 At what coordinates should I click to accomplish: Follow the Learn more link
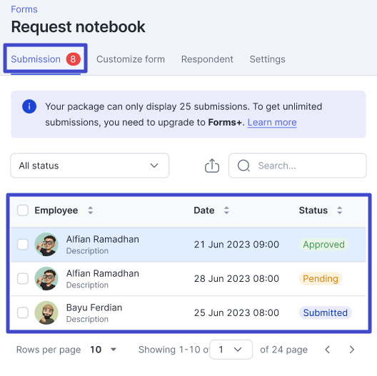[x=272, y=122]
